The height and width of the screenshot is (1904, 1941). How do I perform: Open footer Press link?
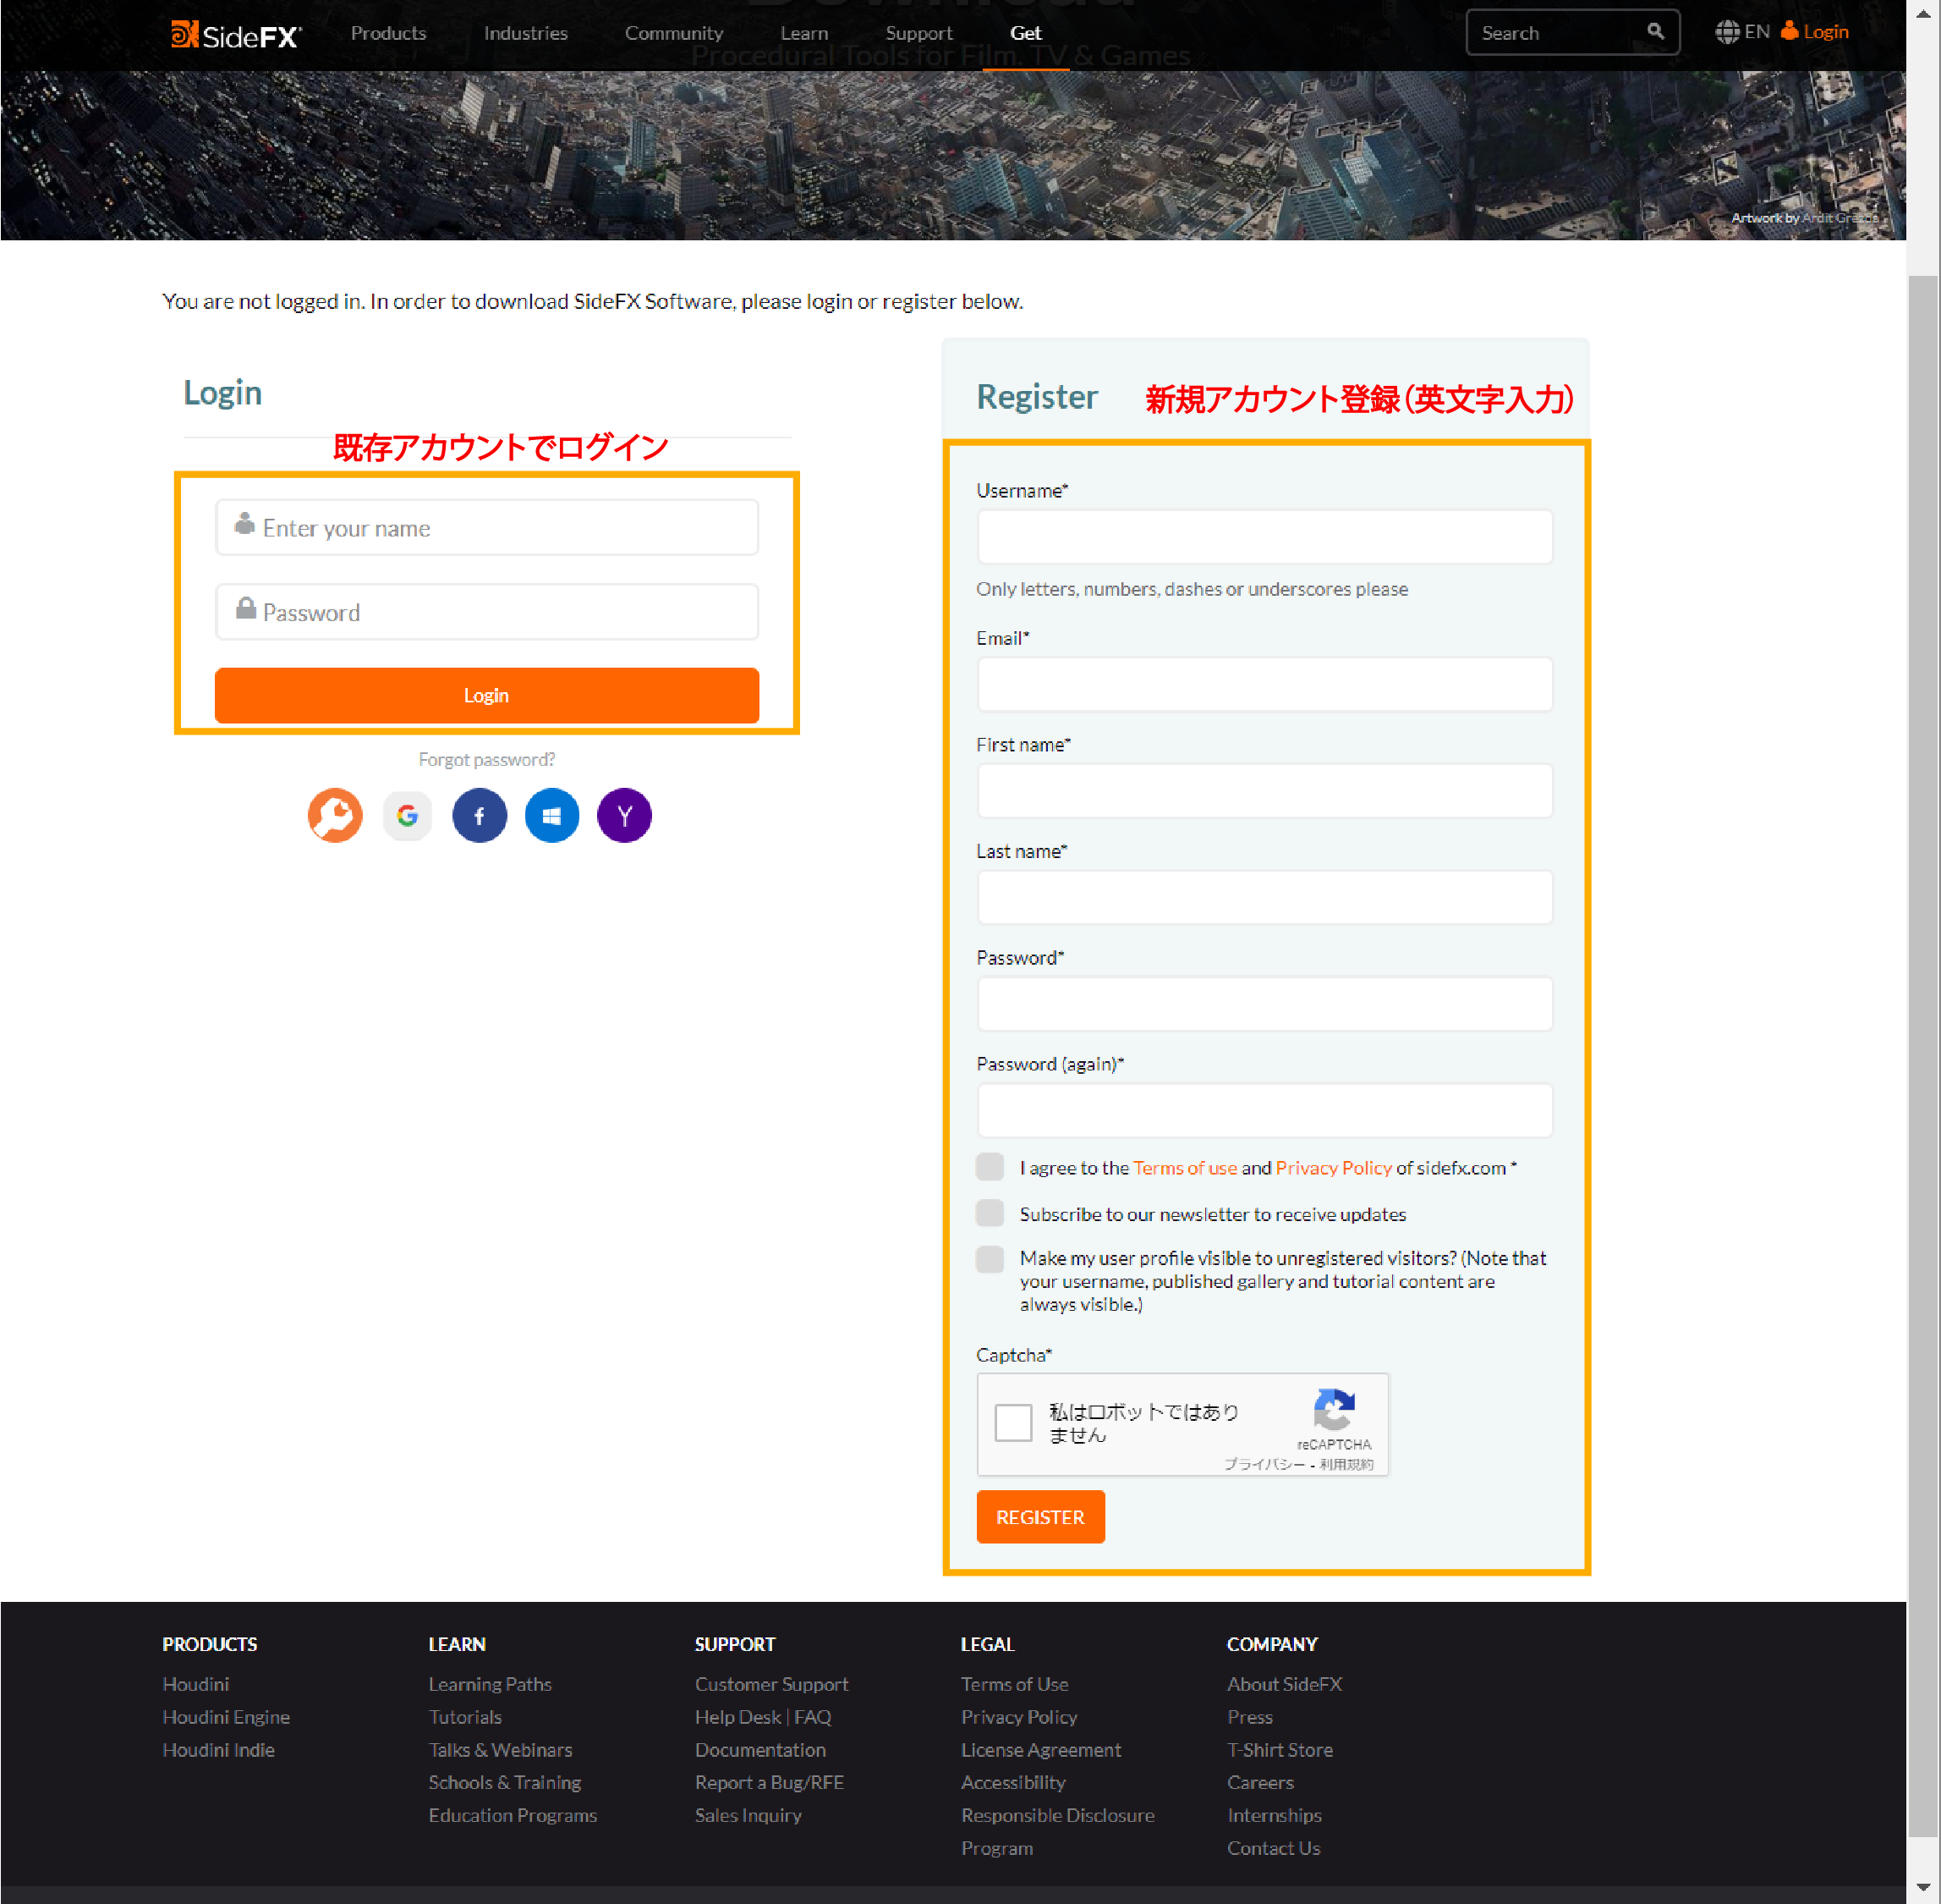1250,1717
